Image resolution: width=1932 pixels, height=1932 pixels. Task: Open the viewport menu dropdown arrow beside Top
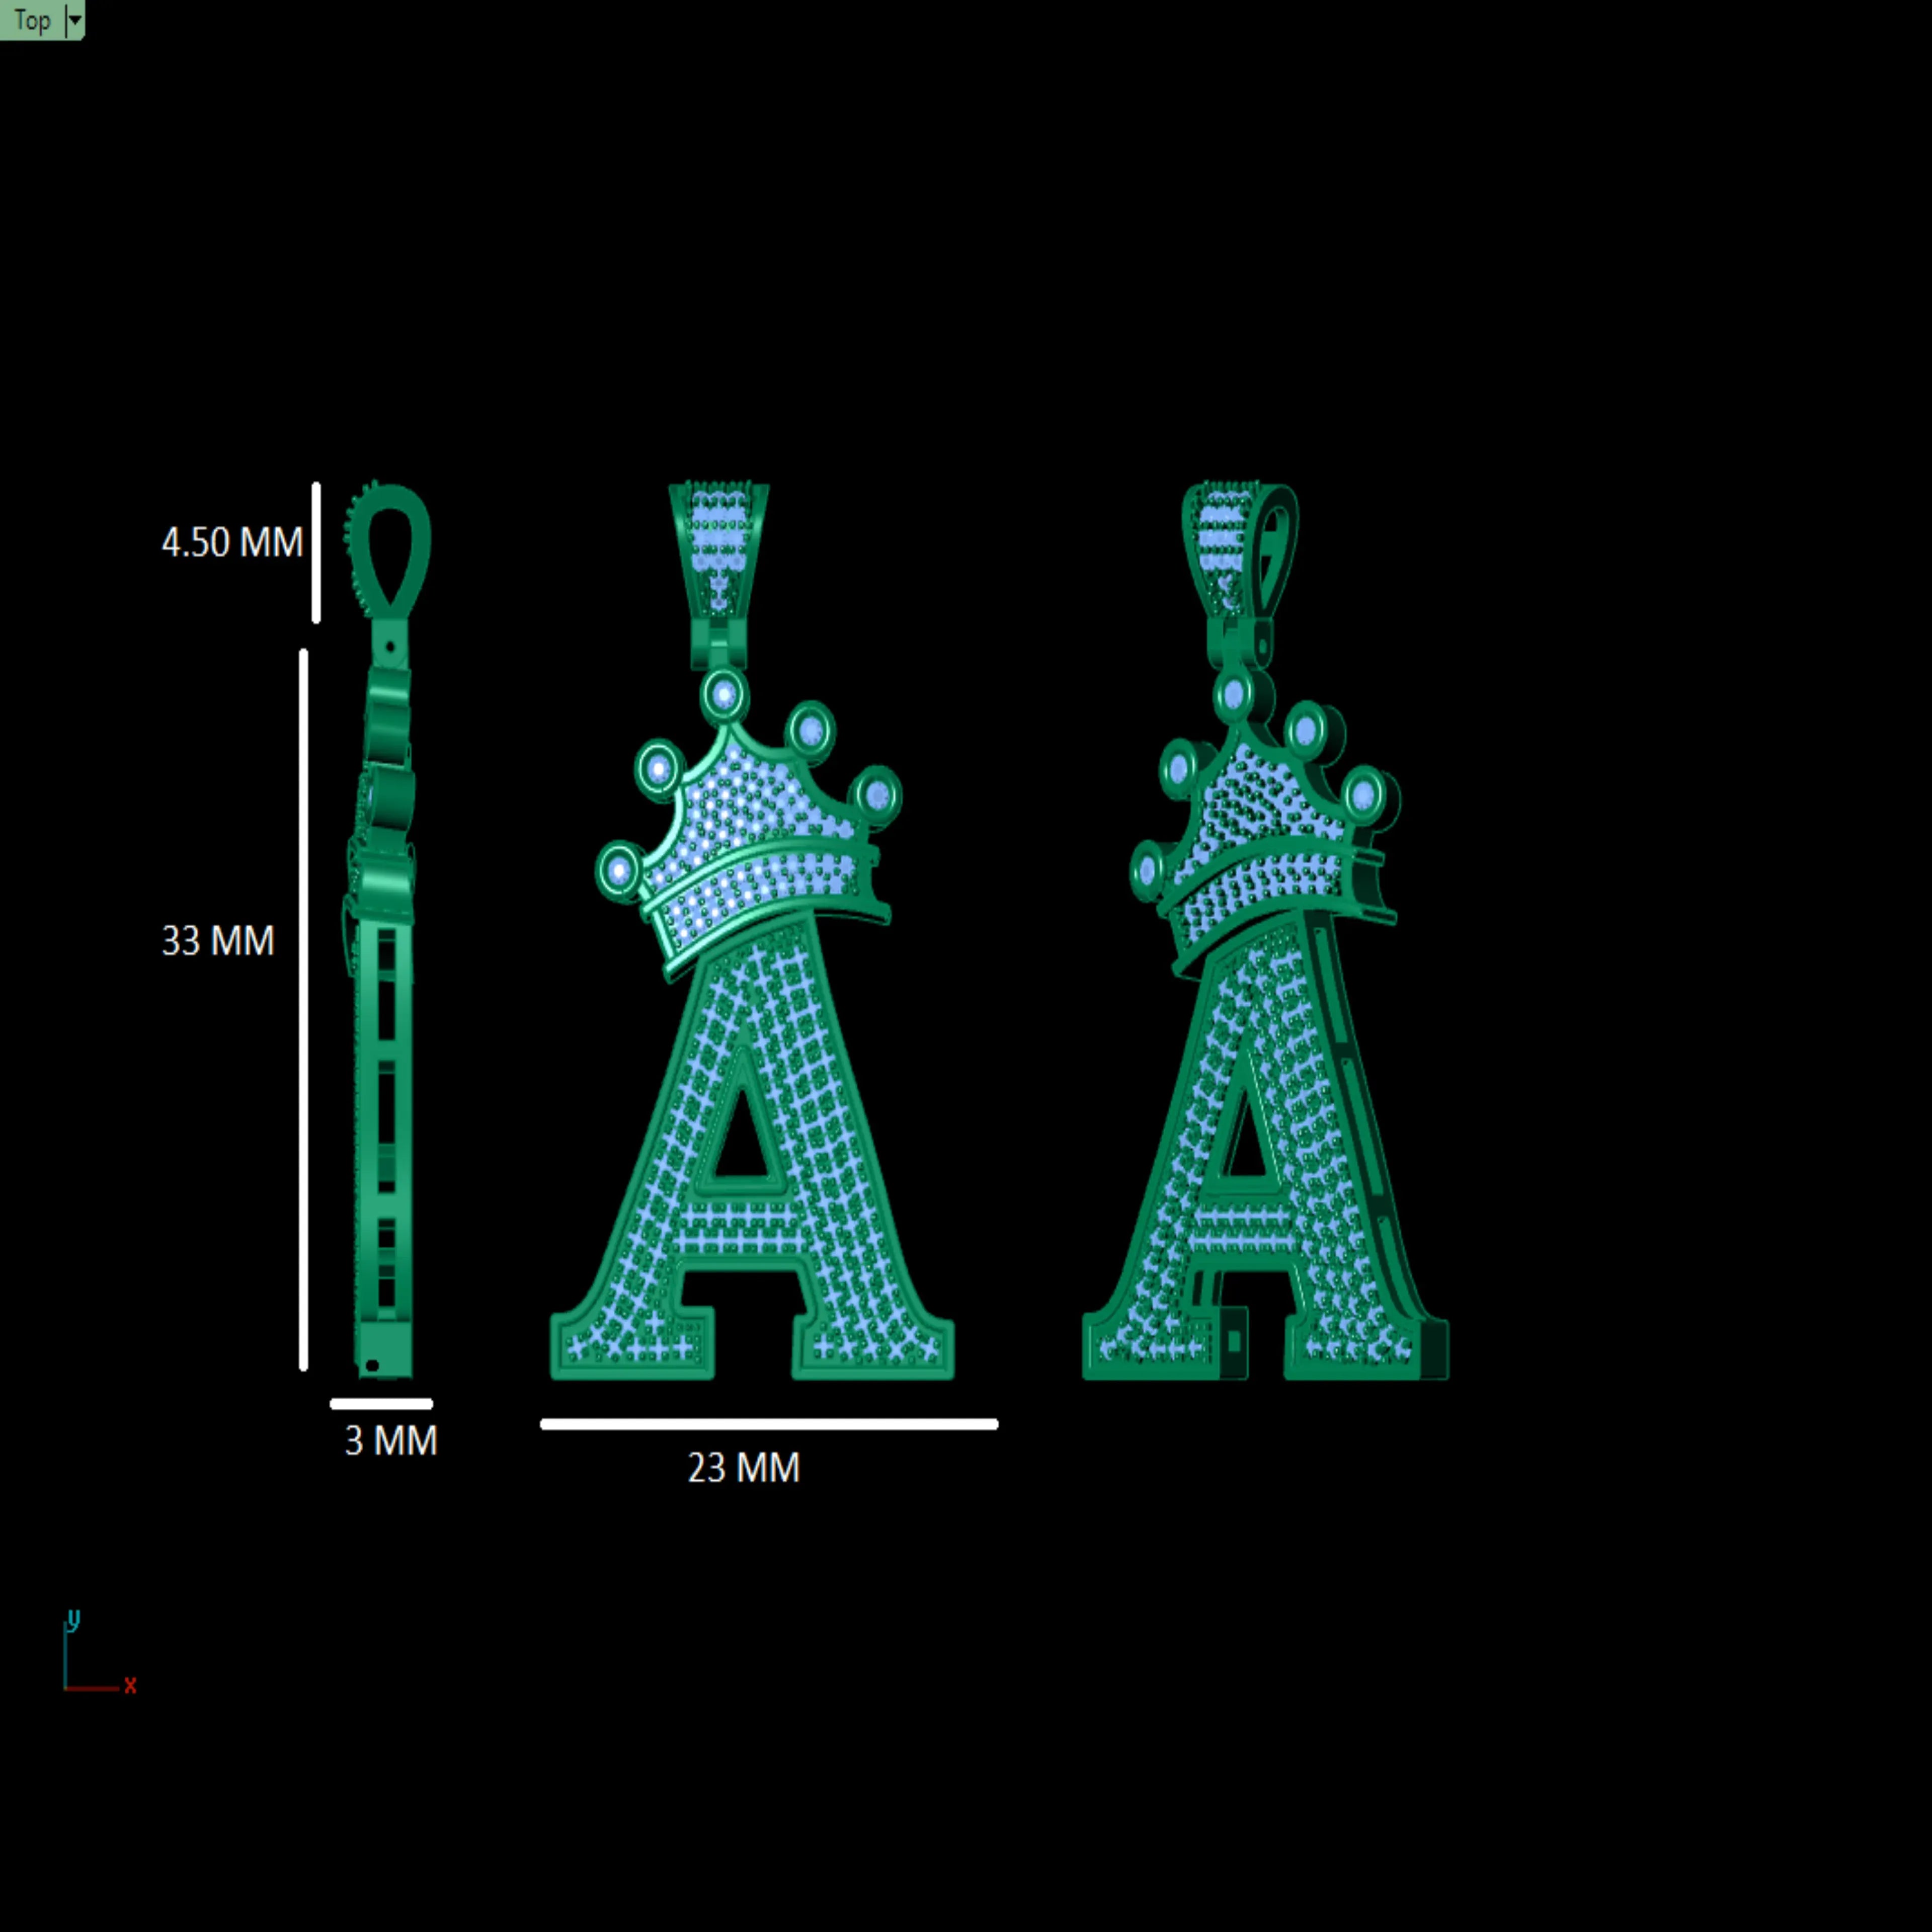(x=74, y=20)
